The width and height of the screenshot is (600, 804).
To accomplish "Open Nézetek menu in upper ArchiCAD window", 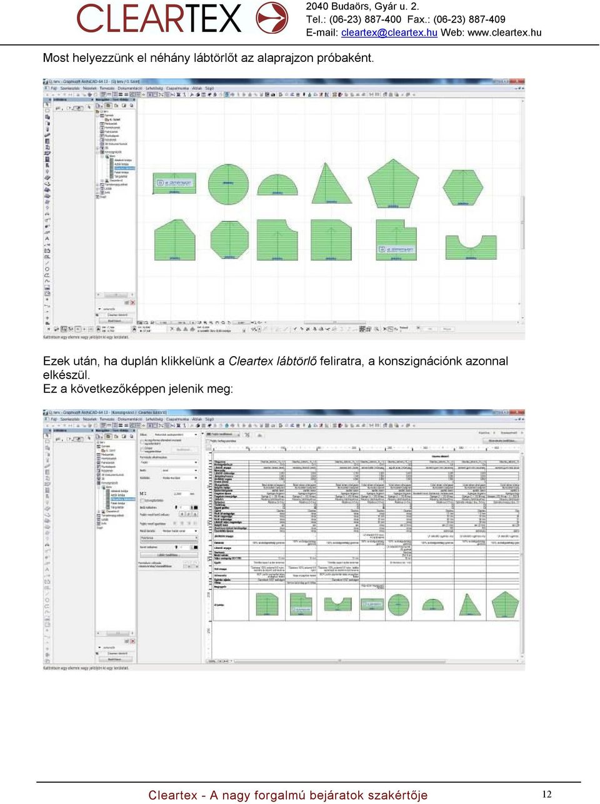I will [x=89, y=88].
